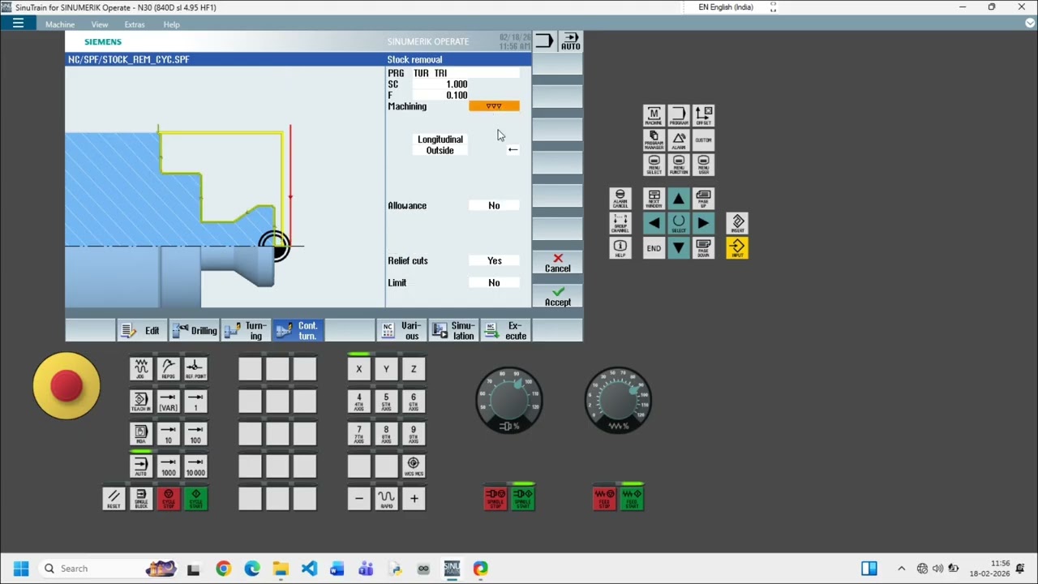The image size is (1038, 584).
Task: Click the cursor down arrow key
Action: coord(679,248)
